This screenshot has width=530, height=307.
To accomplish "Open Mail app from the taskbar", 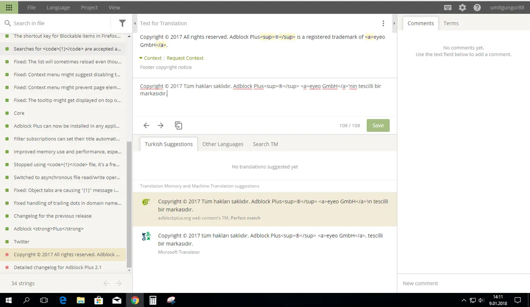I will point(117,300).
